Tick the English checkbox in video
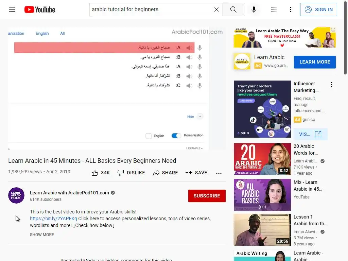Image resolution: width=348 pixels, height=261 pixels. (x=149, y=136)
